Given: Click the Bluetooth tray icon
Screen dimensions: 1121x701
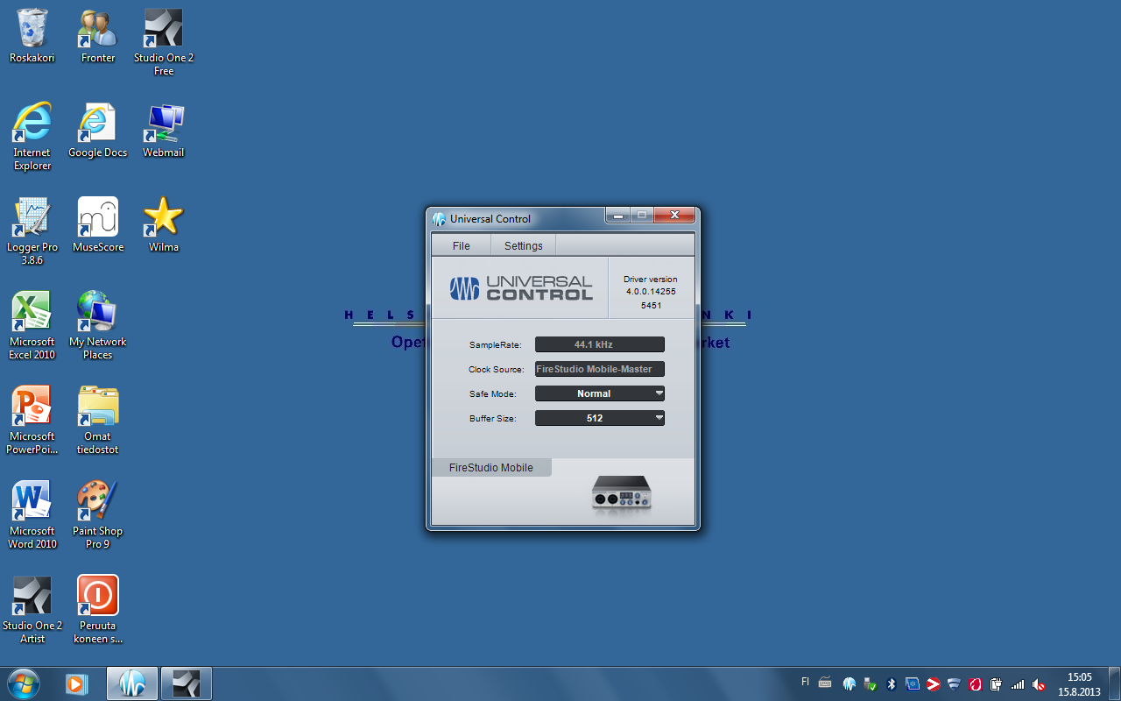Looking at the screenshot, I should click(x=892, y=683).
